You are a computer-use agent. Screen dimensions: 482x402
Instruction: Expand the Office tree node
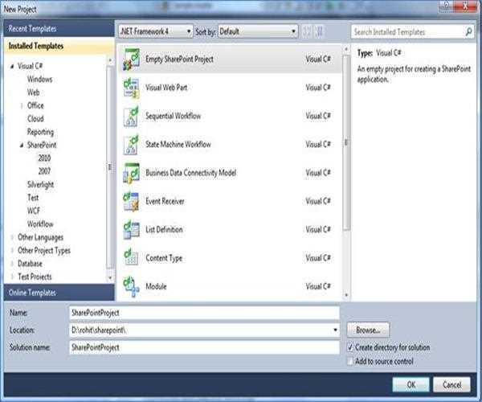click(22, 106)
